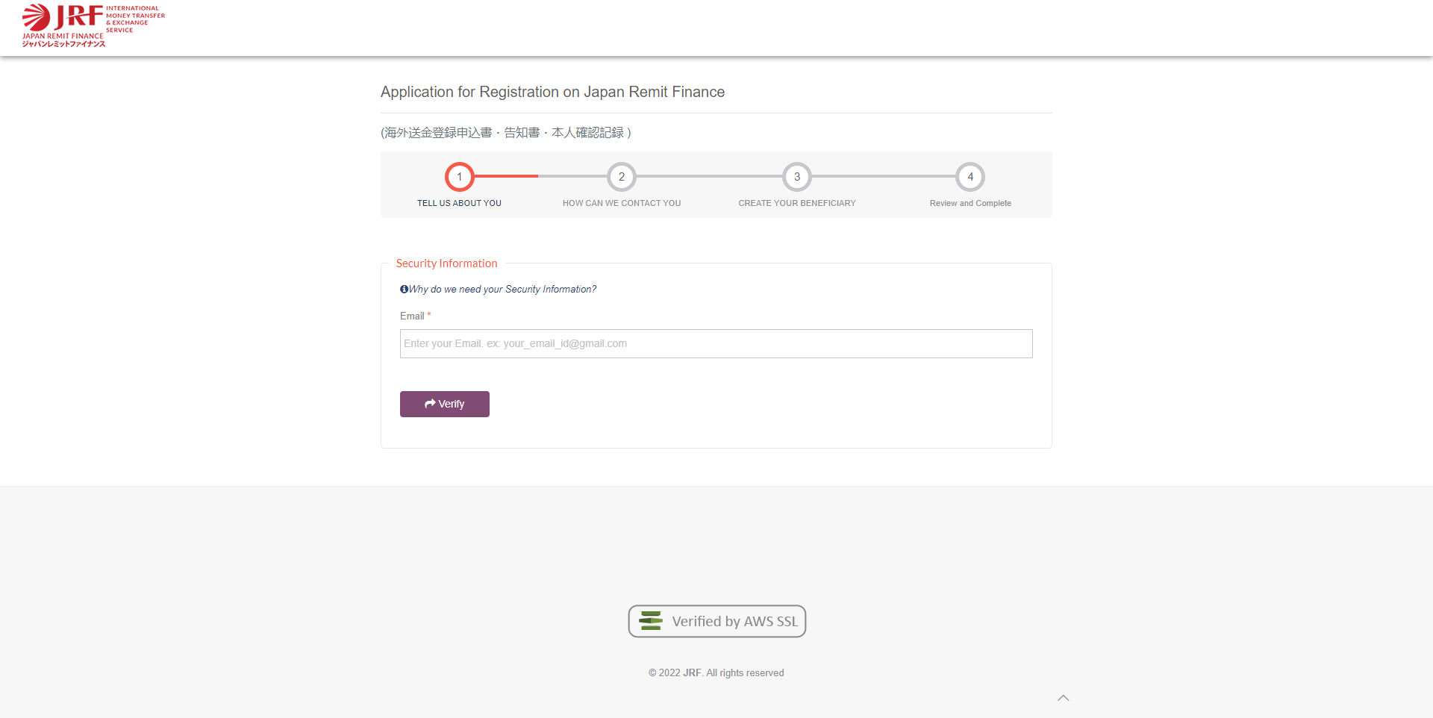Viewport: 1433px width, 718px height.
Task: Select the CREATE YOUR BENEFICIARY step label
Action: (x=797, y=203)
